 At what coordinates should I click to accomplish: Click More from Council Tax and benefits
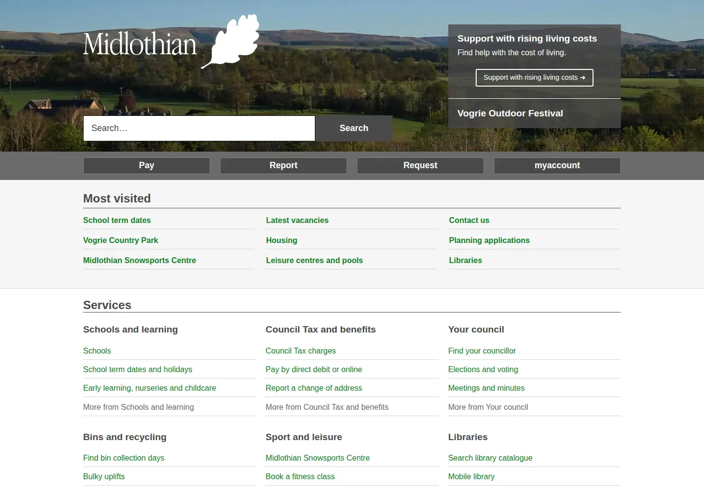point(327,407)
